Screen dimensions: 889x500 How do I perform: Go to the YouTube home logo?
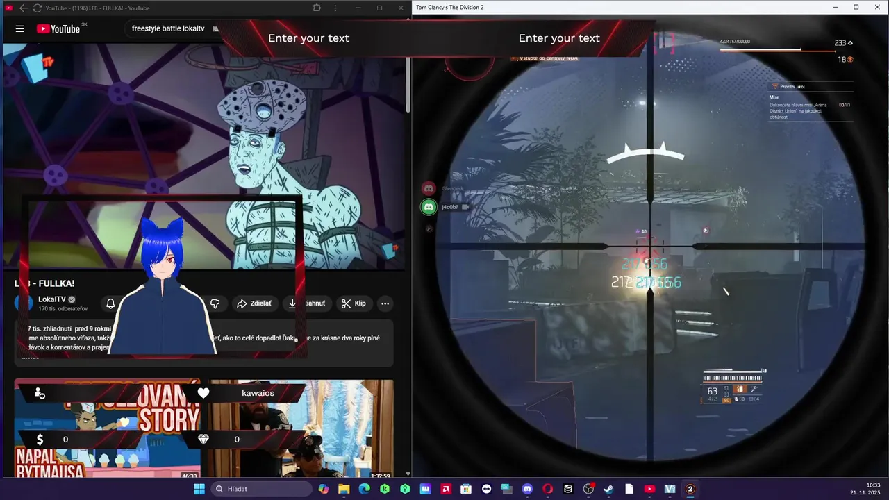(x=58, y=28)
